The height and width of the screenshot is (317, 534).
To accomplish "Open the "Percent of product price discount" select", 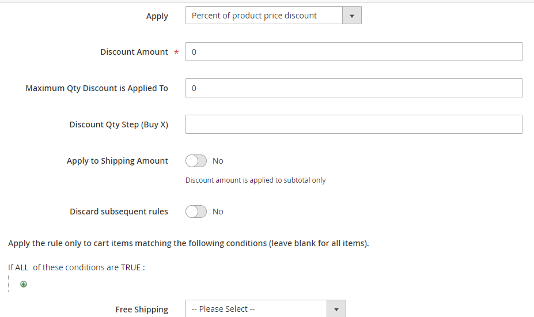I will pos(264,16).
